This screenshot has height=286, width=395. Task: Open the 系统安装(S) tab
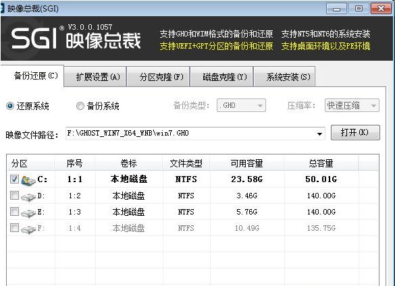click(x=284, y=77)
